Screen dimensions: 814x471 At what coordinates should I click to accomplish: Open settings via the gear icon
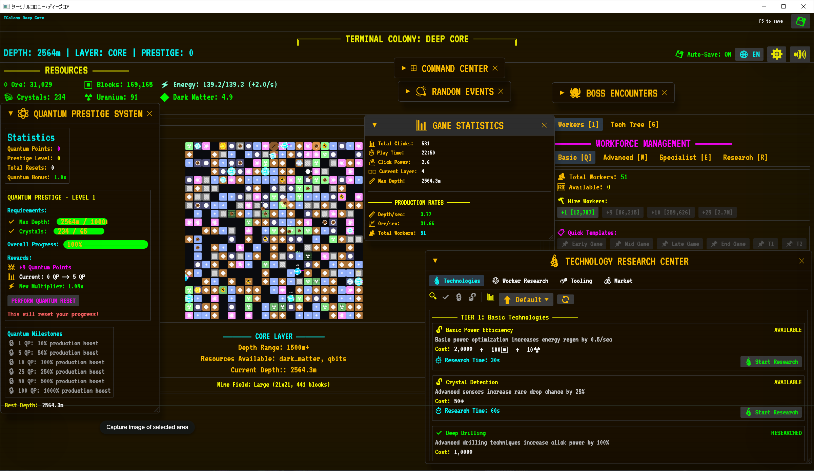coord(776,54)
